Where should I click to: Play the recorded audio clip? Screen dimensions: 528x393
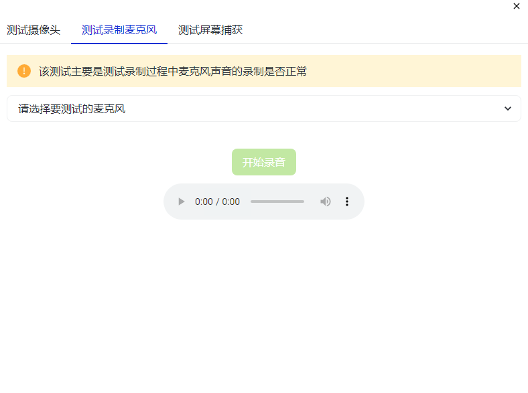click(x=181, y=202)
